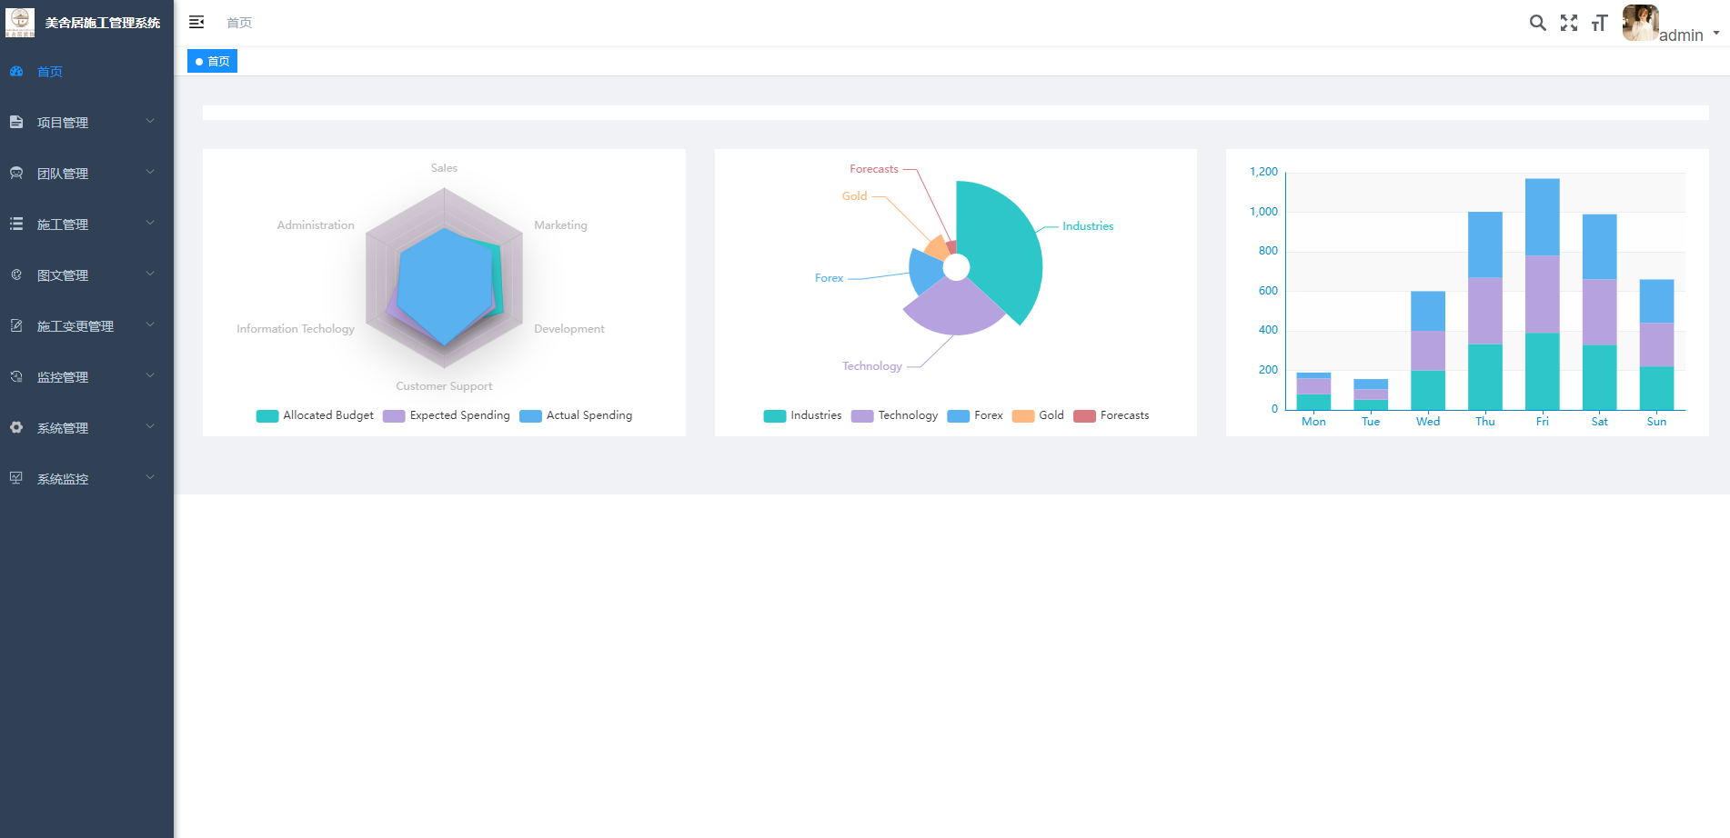Toggle Actual Spending legend swatch

[530, 416]
